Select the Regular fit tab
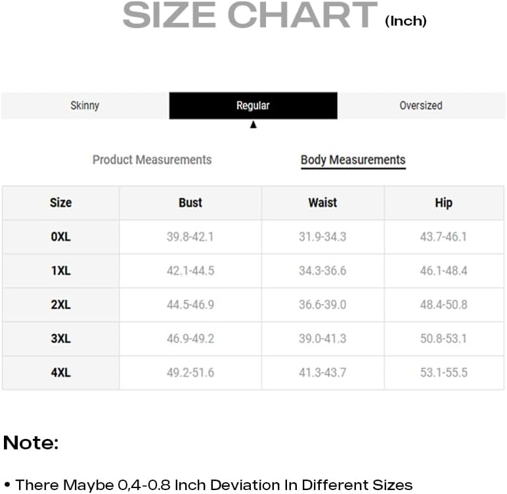507x494 pixels. (253, 106)
